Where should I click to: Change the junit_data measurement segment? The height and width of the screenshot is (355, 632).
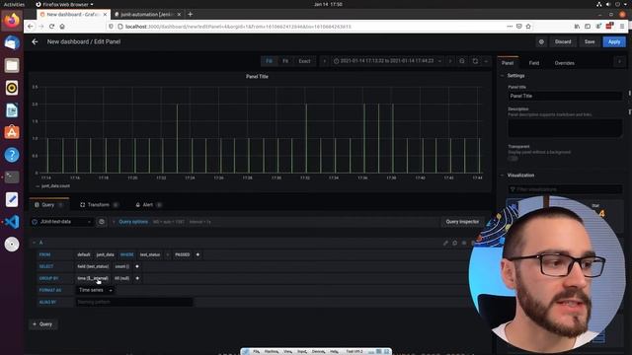coord(106,254)
